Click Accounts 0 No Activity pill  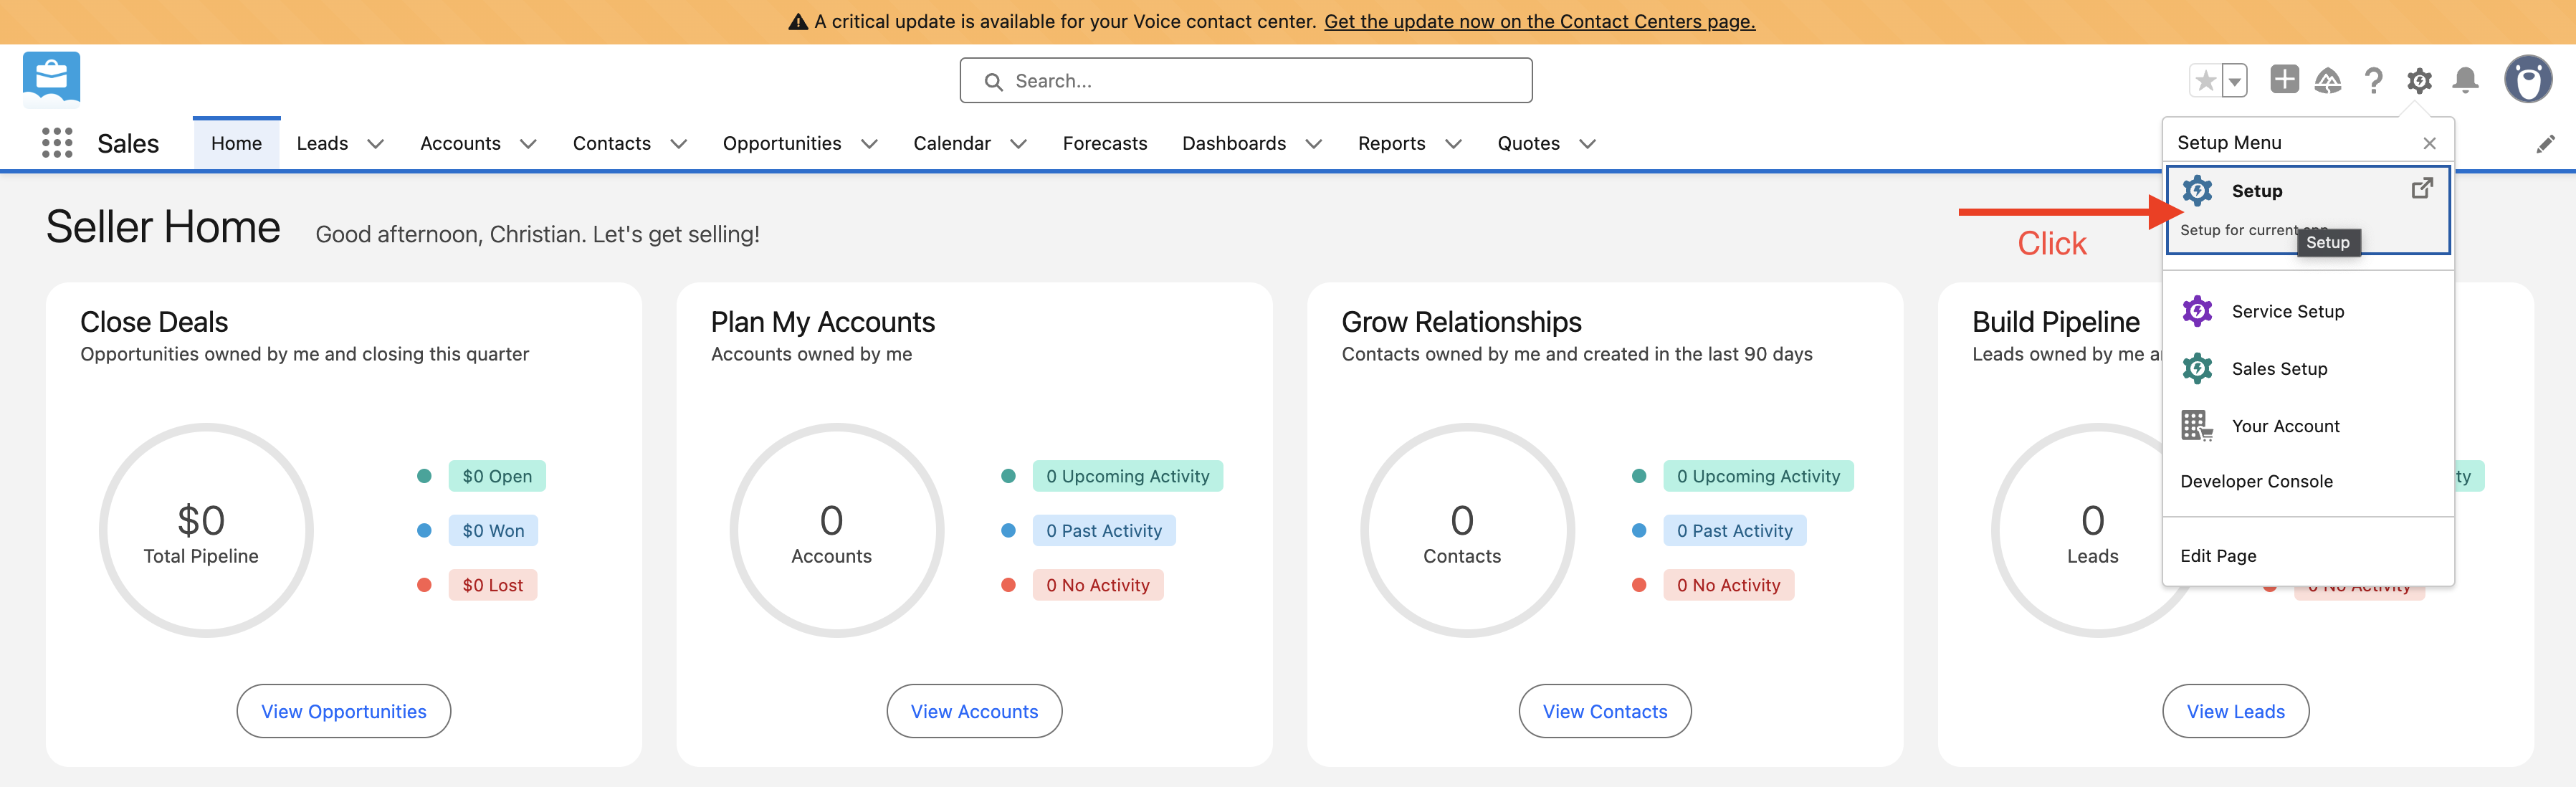pyautogui.click(x=1098, y=585)
